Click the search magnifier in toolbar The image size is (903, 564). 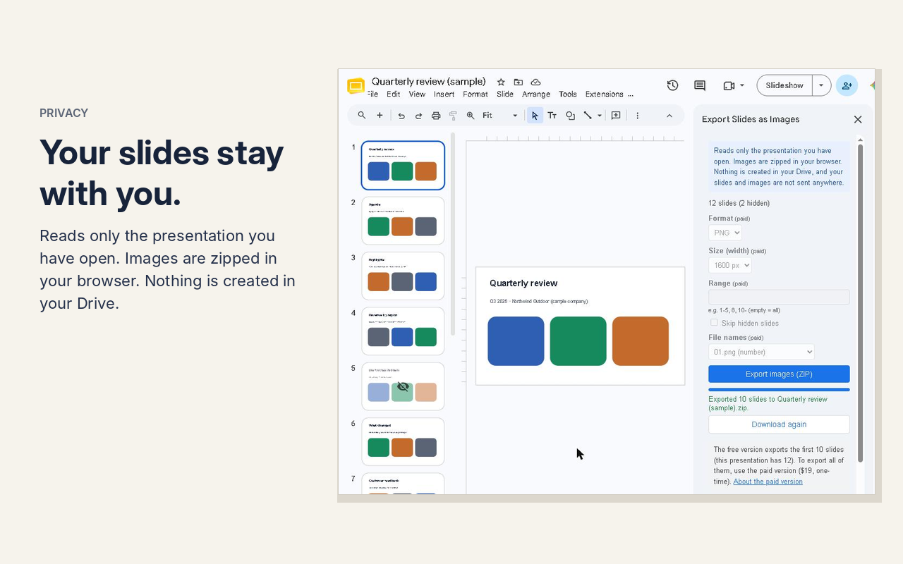point(362,116)
